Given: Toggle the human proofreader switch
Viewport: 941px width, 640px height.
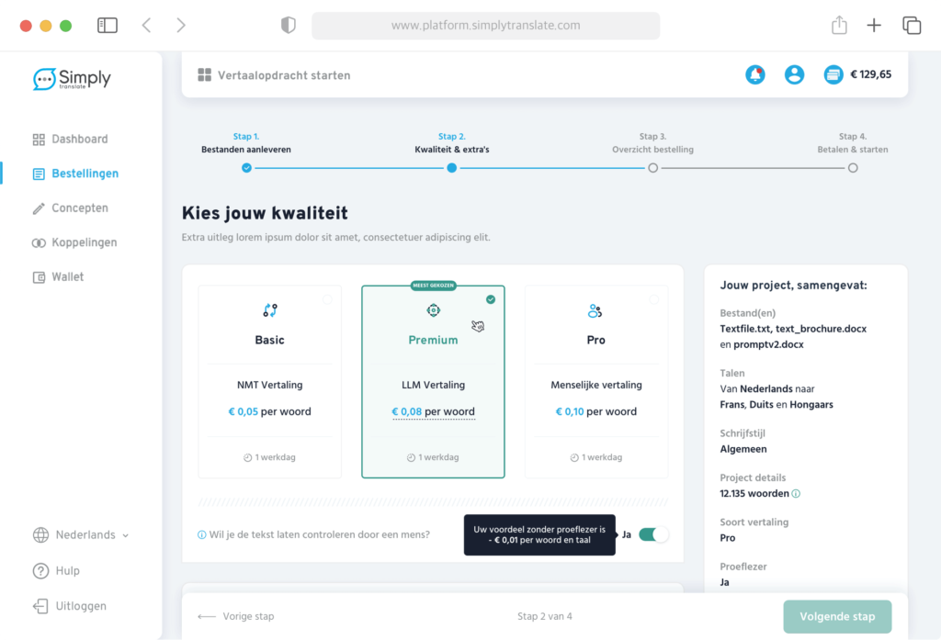Looking at the screenshot, I should click(653, 534).
